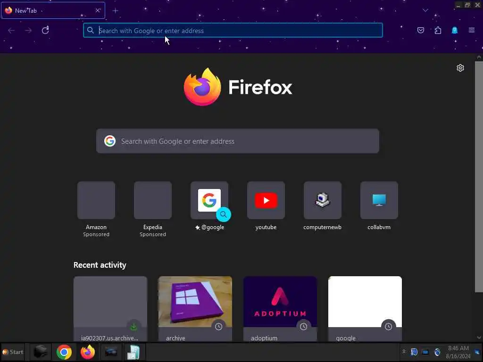
Task: Click the document files taskbar icon
Action: 133,352
